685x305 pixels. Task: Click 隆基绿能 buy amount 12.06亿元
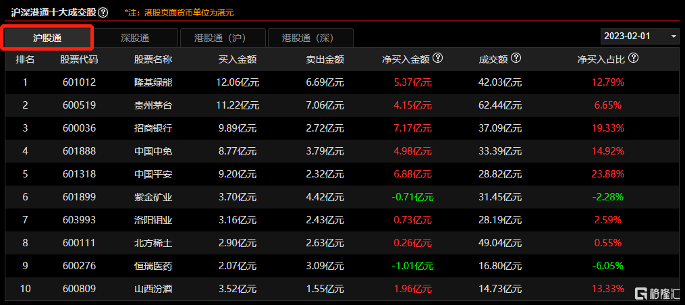tap(238, 82)
